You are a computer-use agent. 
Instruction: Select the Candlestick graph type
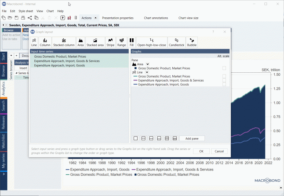click(x=176, y=42)
